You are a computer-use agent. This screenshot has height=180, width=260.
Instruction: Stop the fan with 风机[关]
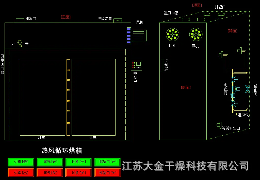(x=79, y=173)
